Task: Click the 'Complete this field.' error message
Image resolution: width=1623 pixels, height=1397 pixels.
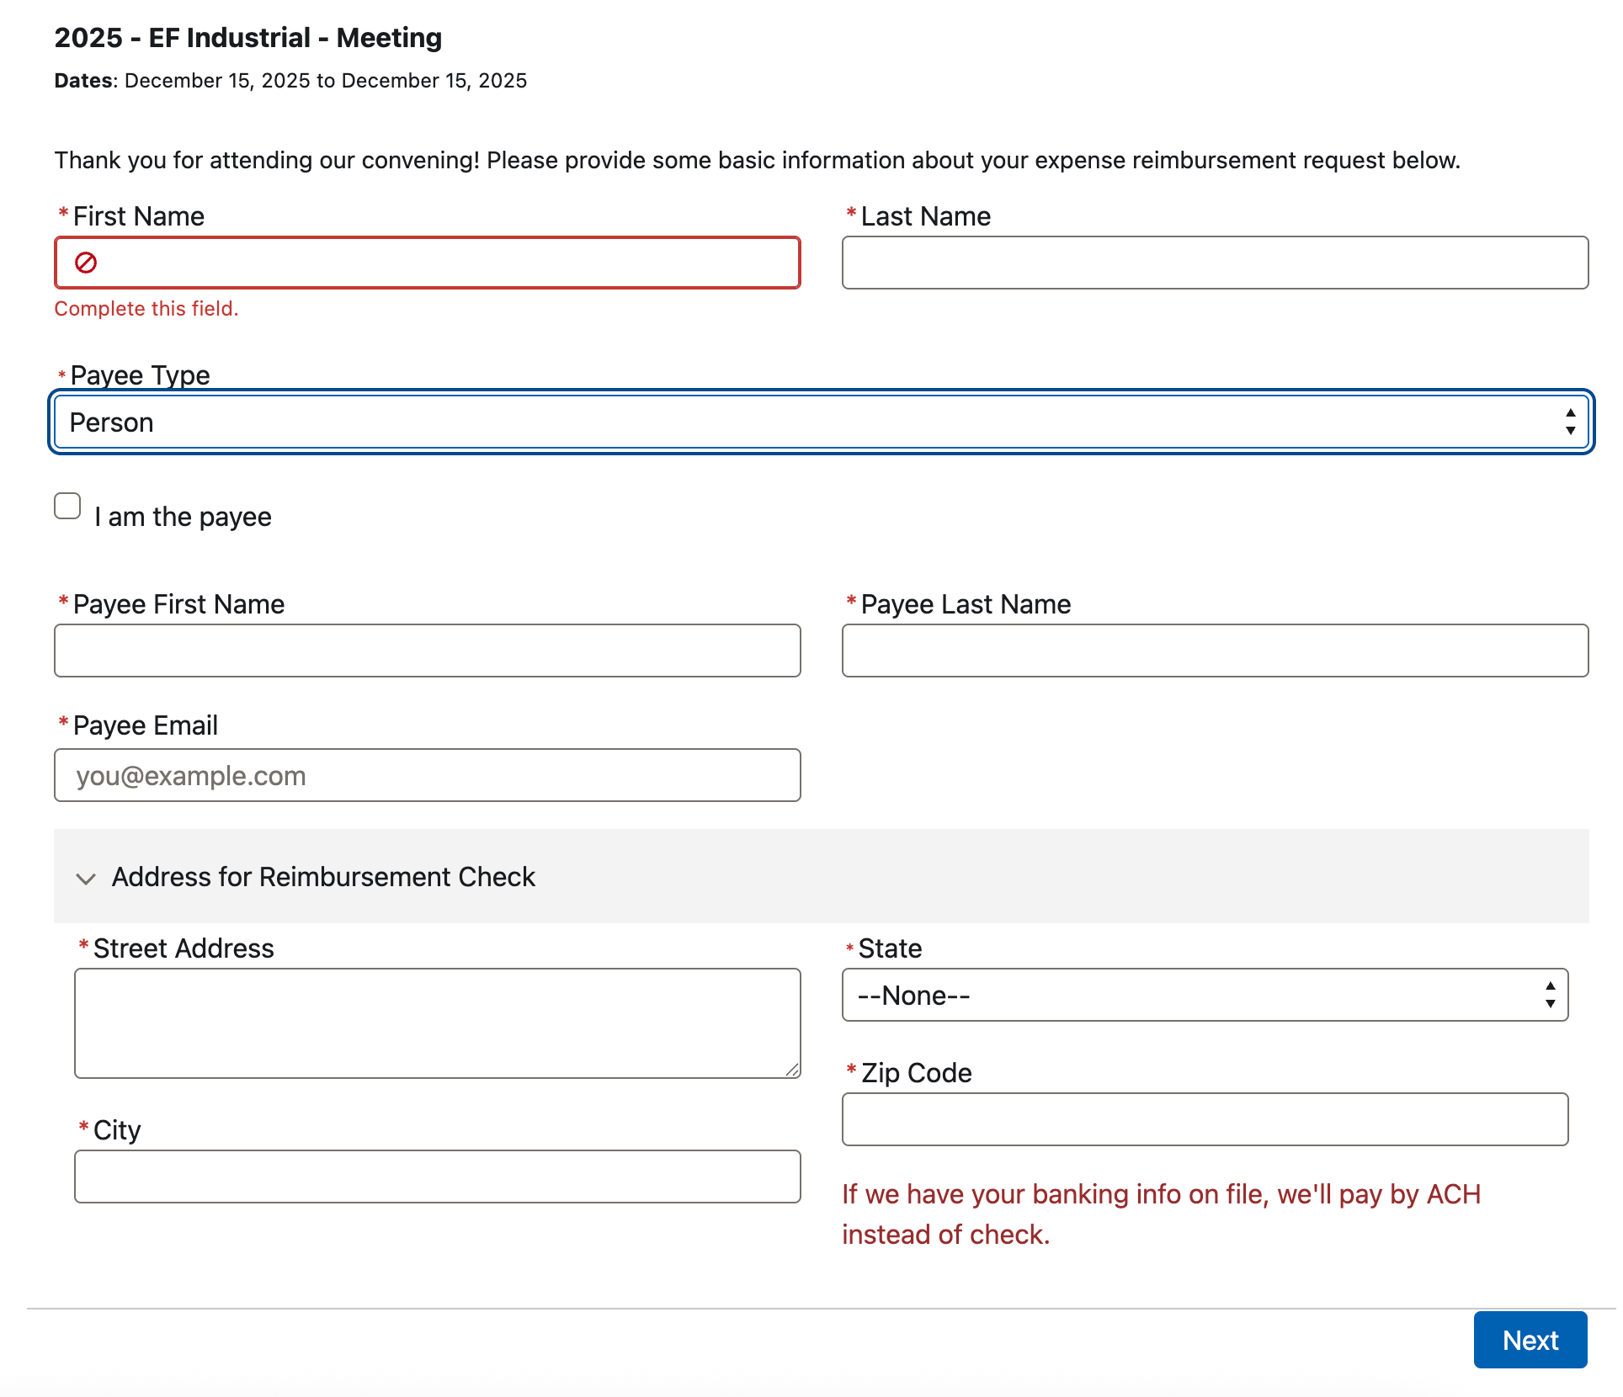Action: pos(146,309)
